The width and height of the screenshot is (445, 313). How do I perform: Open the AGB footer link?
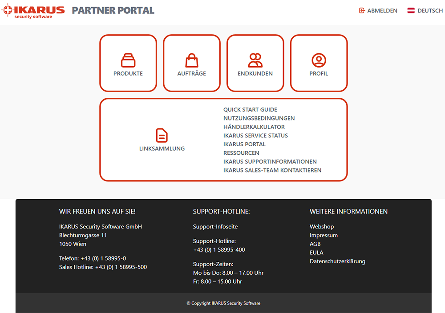click(315, 244)
